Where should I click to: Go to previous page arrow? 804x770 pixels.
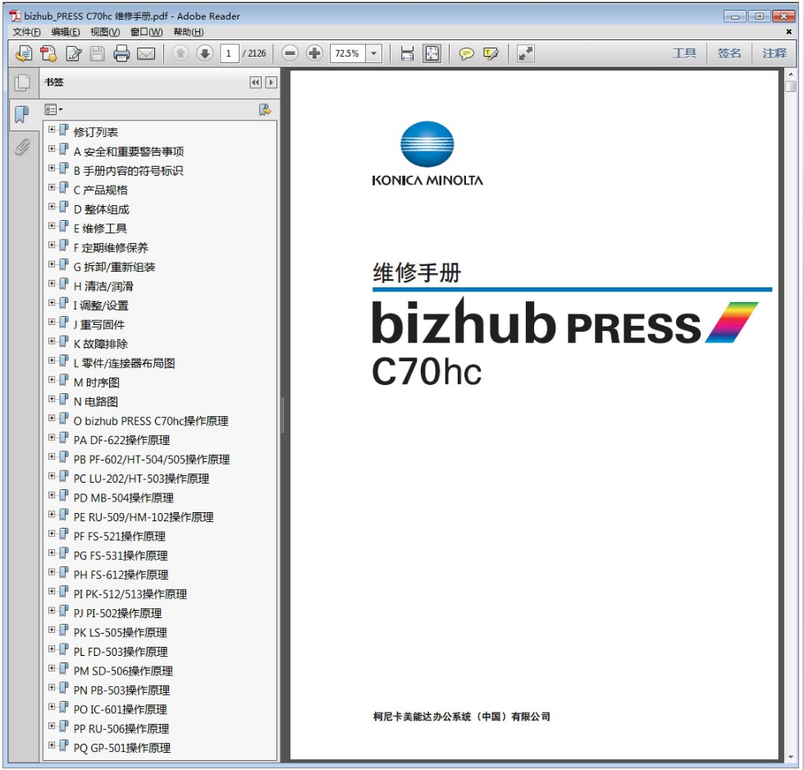pos(180,53)
